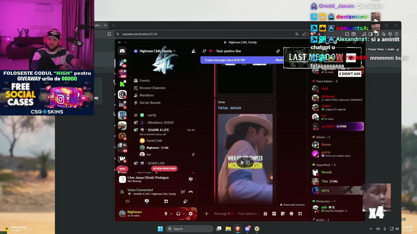Open the CSGOSkins server icon in sidebar
Viewport: 417px width, 234px height.
click(x=122, y=105)
